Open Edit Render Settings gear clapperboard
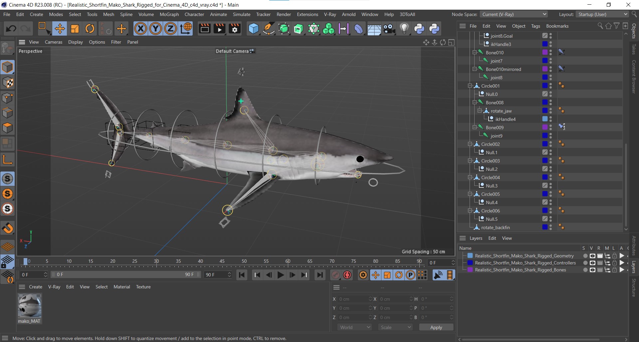639x342 pixels. tap(235, 29)
